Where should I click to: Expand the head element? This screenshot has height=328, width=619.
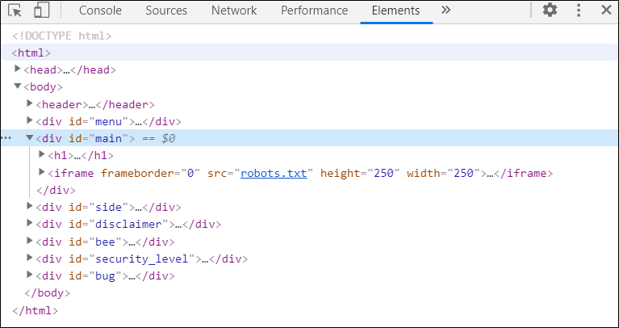(17, 69)
